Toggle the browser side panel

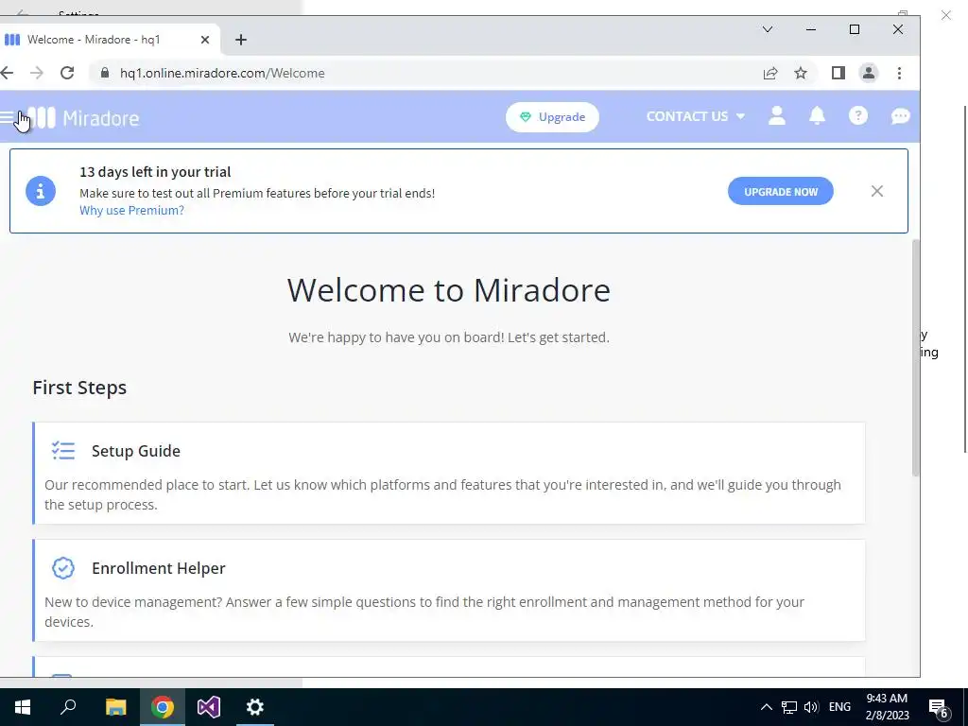coord(838,73)
